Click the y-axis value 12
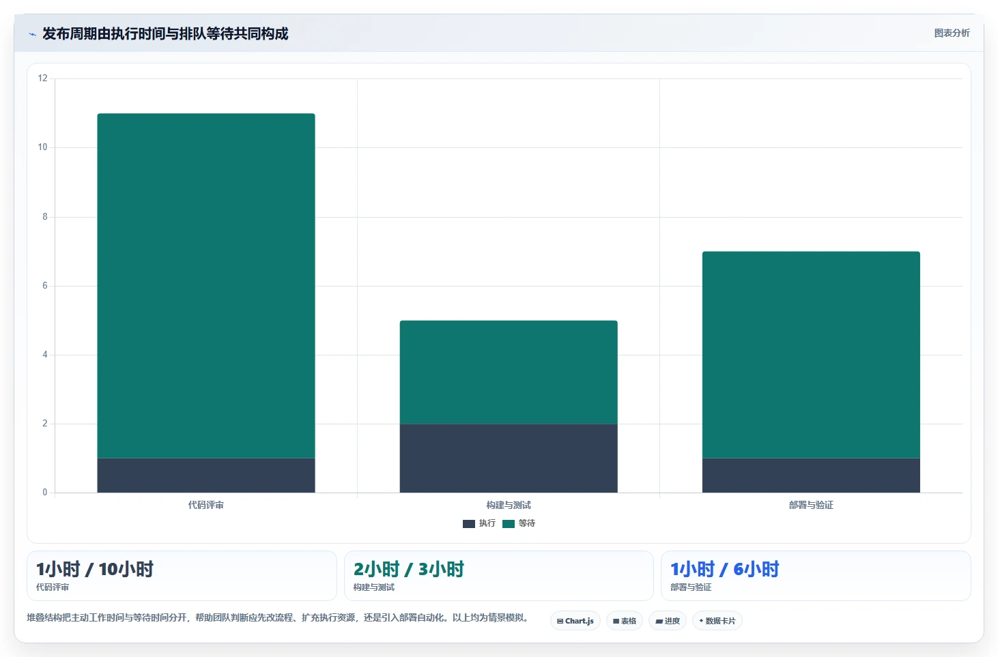998x657 pixels. (x=43, y=78)
